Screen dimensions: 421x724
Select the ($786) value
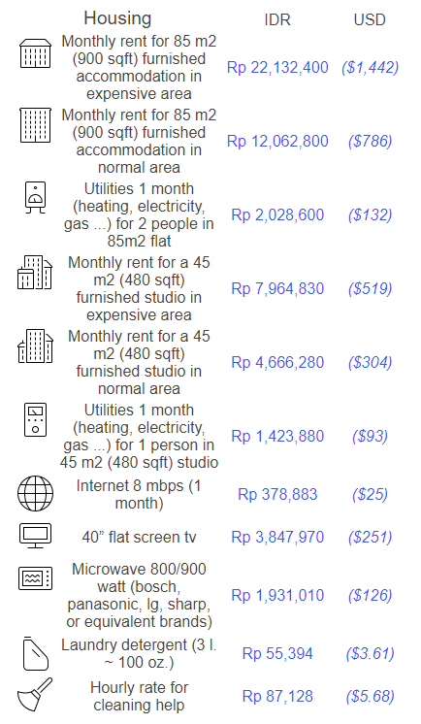[x=370, y=141]
